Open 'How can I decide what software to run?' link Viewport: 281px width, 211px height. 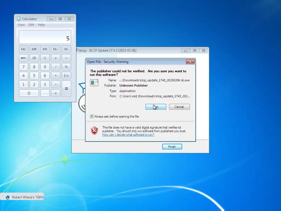[128, 135]
